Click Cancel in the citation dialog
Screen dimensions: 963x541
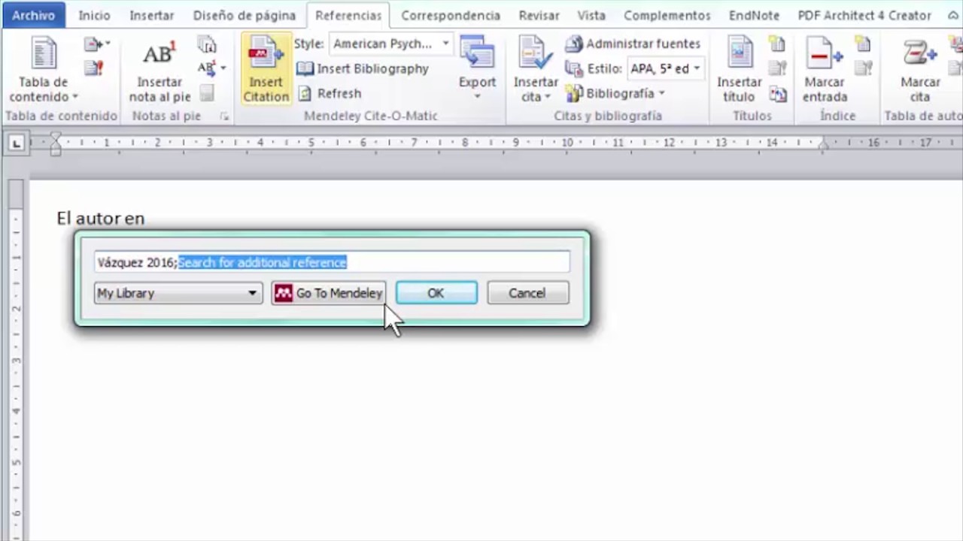tap(527, 293)
